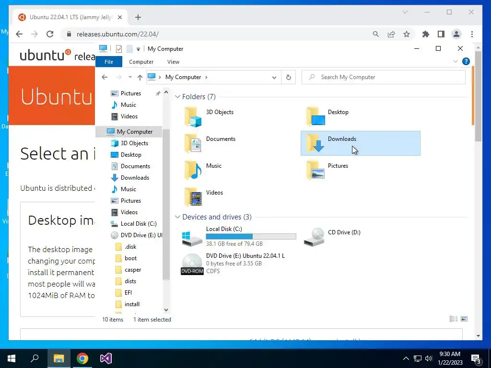Screen dimensions: 491x368
Task: Reload the Chrome page
Action: 50,34
